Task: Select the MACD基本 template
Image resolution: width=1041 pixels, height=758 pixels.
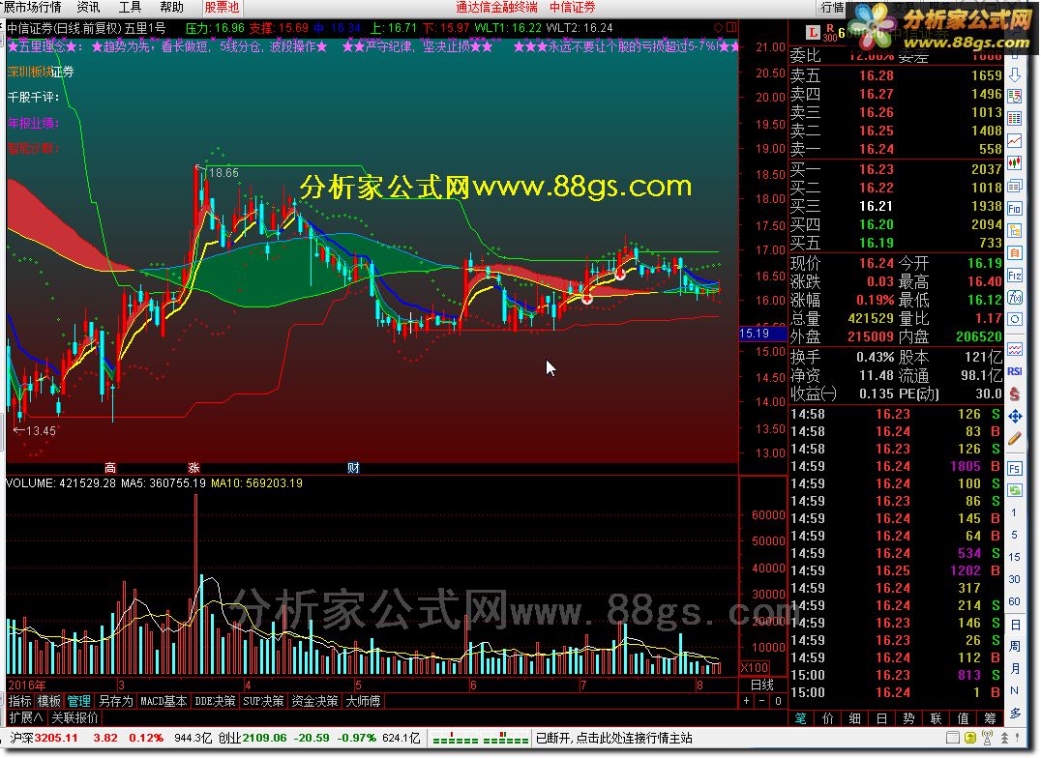Action: click(164, 701)
